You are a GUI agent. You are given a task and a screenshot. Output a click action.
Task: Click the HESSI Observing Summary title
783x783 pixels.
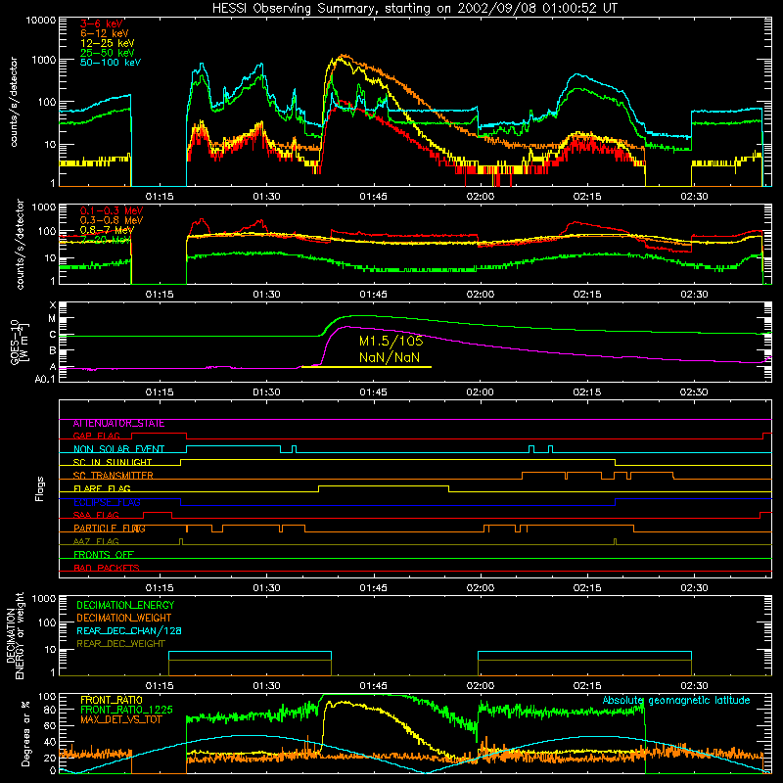(x=415, y=9)
